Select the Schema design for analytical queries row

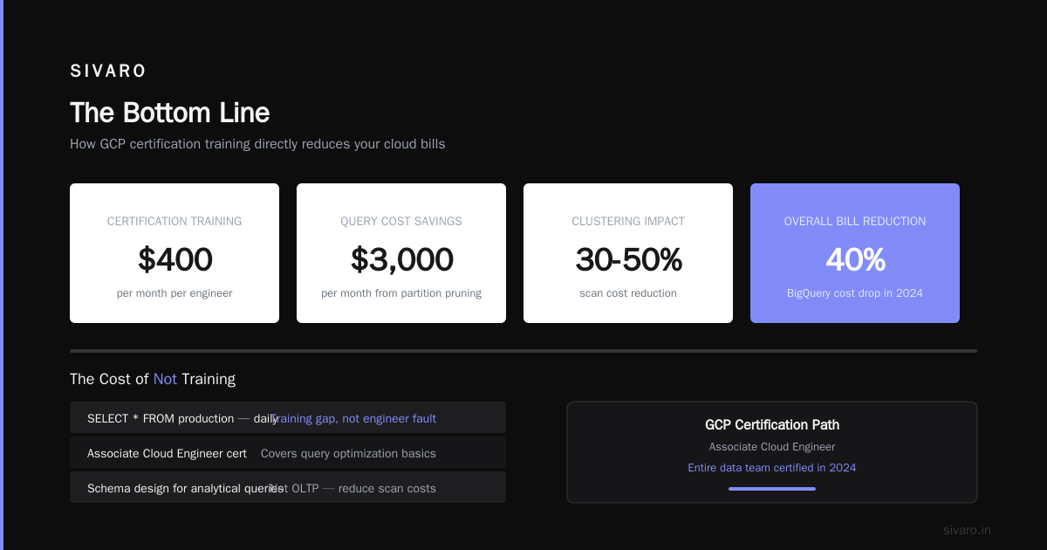(x=288, y=487)
